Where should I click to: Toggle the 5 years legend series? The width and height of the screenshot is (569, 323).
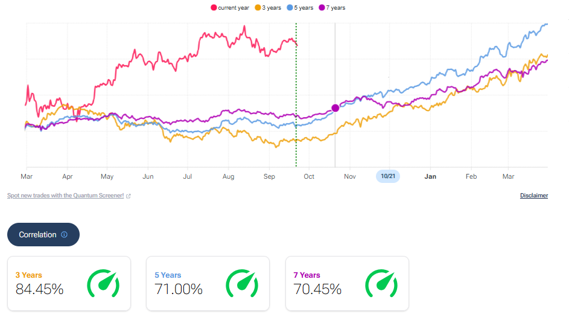coord(300,8)
